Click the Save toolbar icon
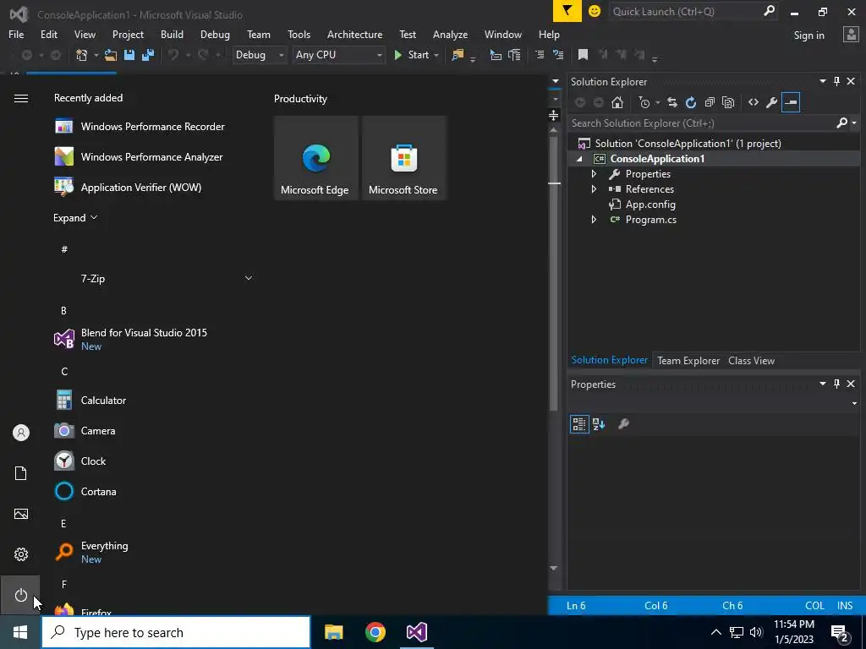The height and width of the screenshot is (649, 866). tap(129, 55)
